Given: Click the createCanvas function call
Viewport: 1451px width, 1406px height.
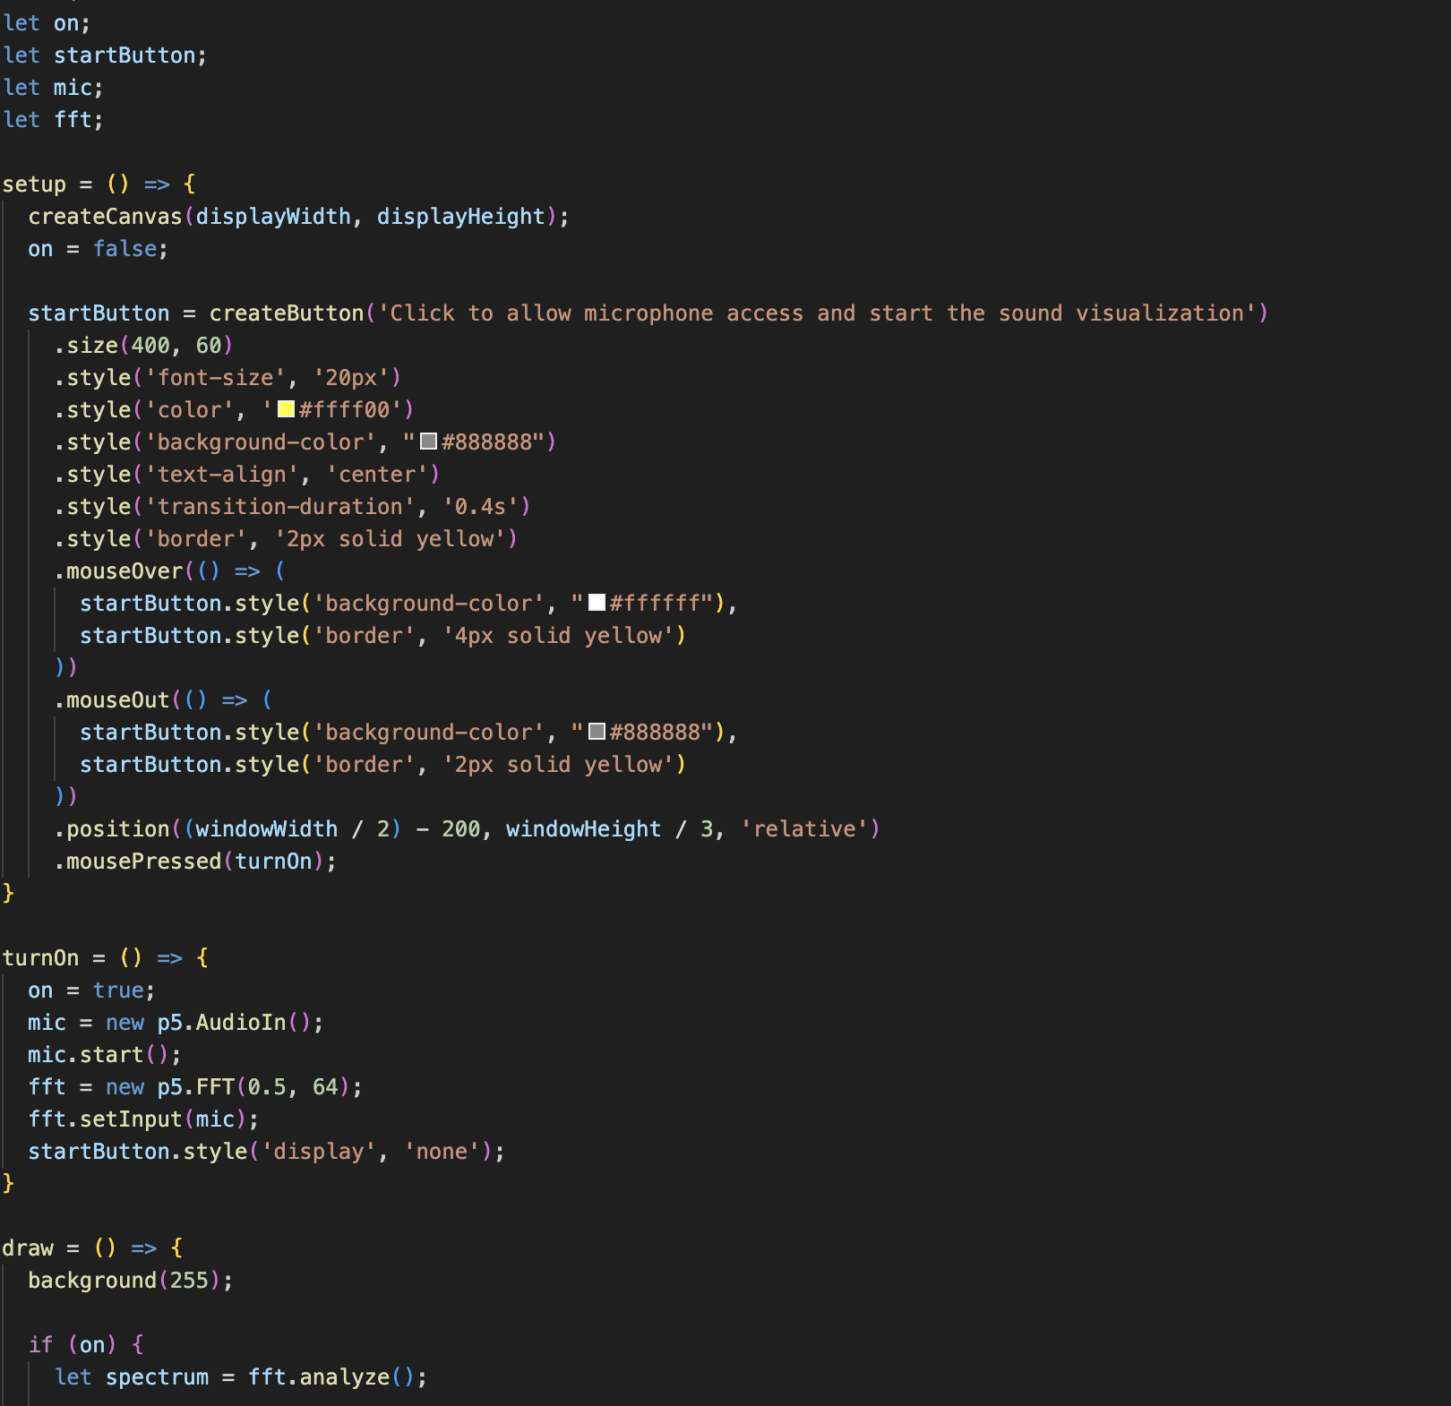Looking at the screenshot, I should click(105, 217).
